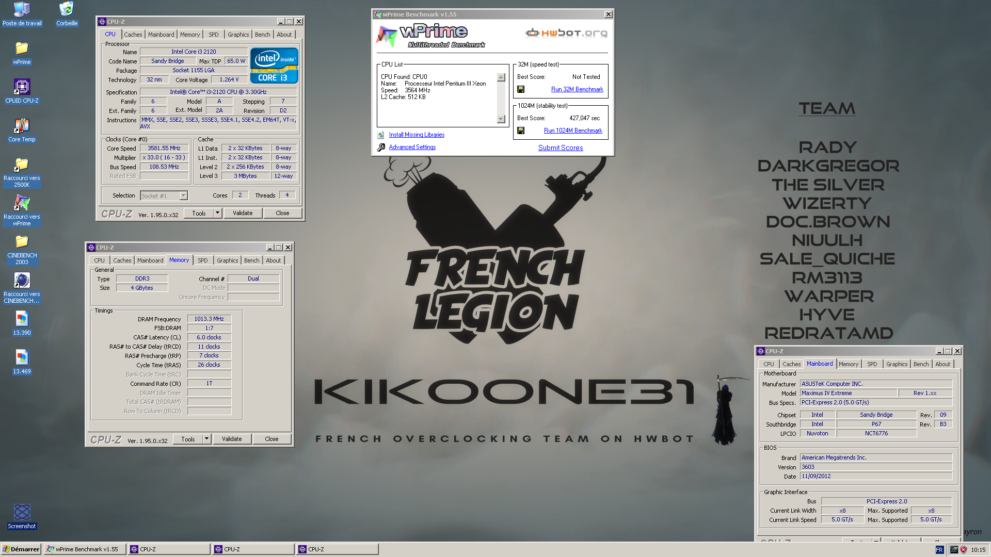Screen dimensions: 991x557
Task: Click Validate button in top CPU-Z window
Action: coord(243,213)
